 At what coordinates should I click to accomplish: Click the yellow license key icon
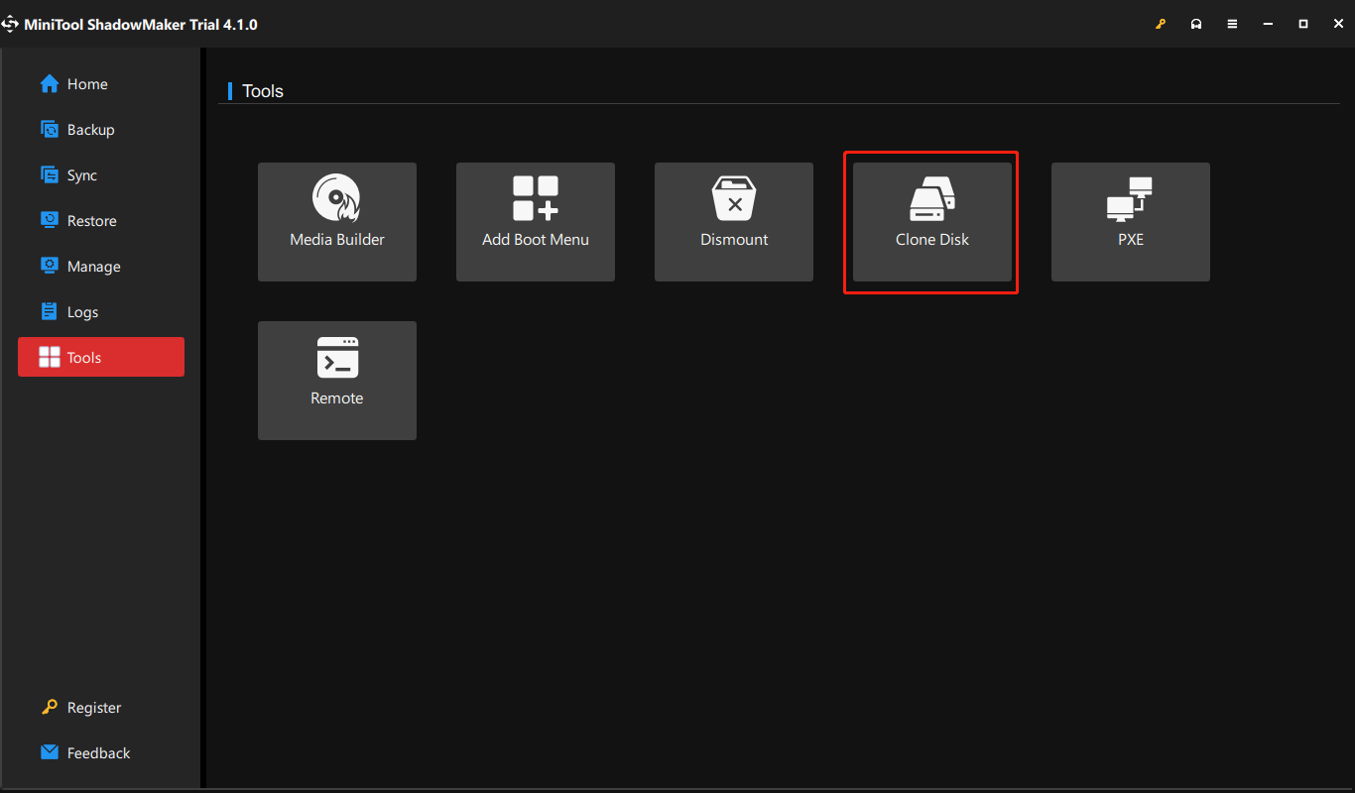click(x=1161, y=23)
